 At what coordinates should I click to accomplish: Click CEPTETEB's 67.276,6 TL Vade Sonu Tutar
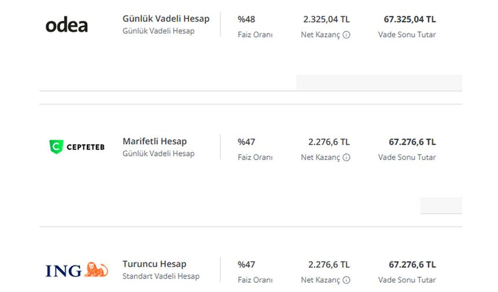(x=412, y=142)
